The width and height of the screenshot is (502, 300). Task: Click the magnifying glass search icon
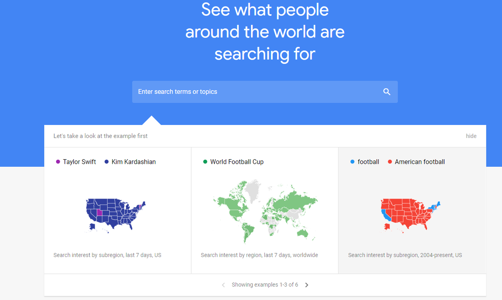[x=387, y=92]
